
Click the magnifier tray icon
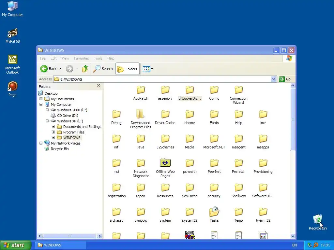[x=316, y=245]
